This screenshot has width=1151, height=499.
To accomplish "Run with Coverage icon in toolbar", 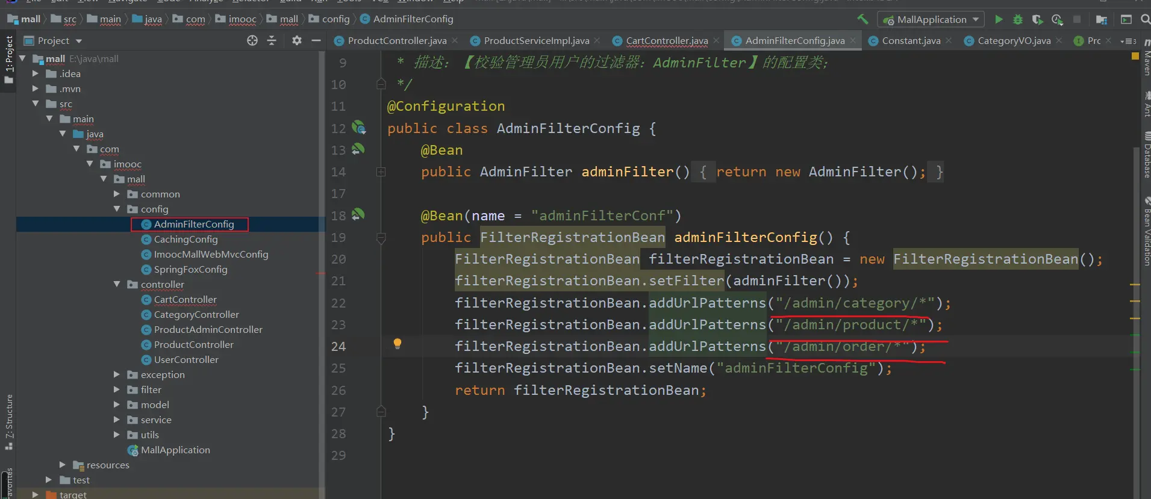I will 1037,19.
